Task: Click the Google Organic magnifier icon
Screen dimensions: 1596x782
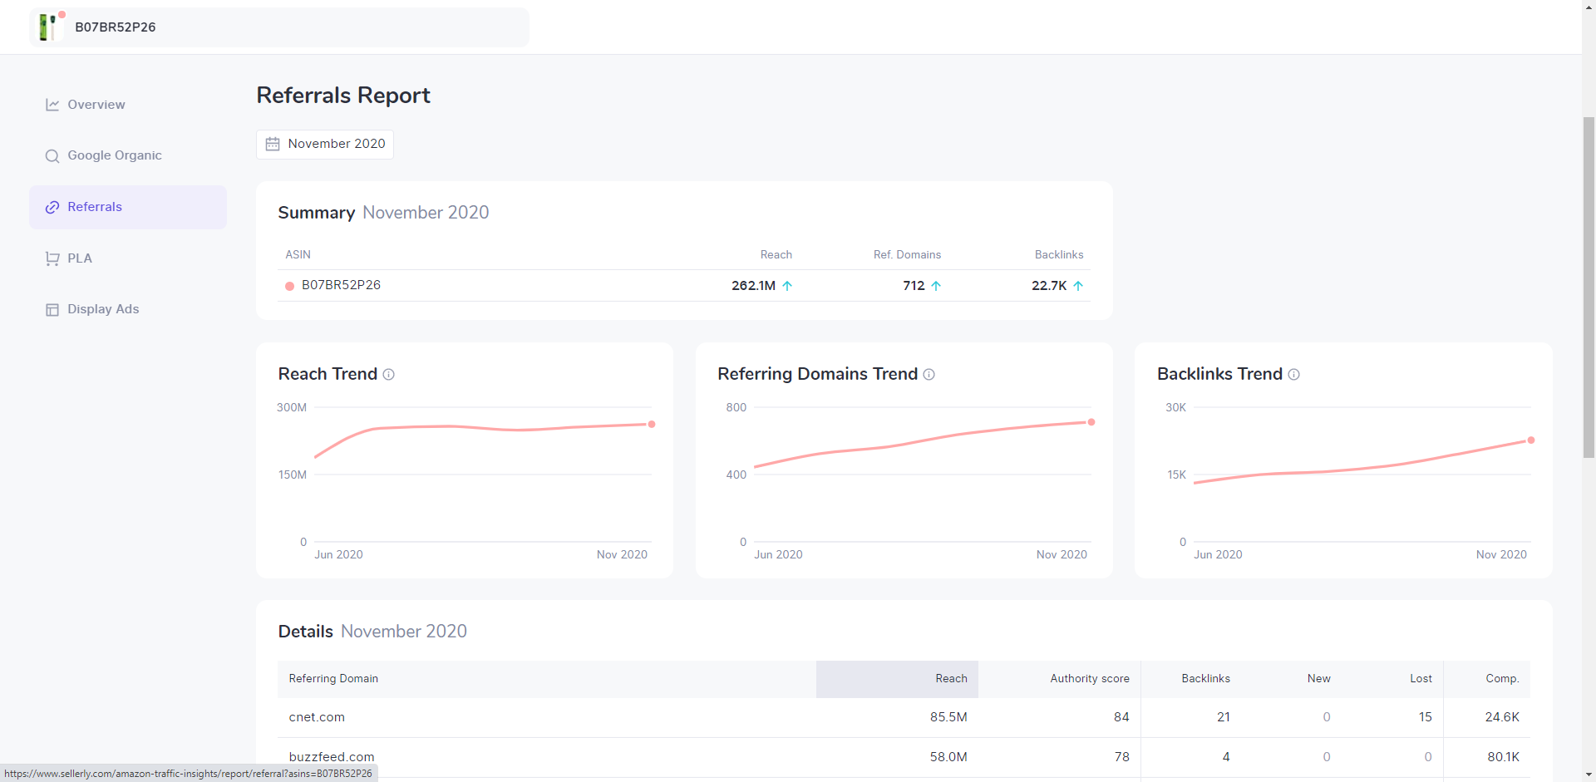Action: click(52, 156)
